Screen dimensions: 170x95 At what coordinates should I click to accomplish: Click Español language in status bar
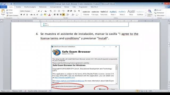tap(37, 91)
